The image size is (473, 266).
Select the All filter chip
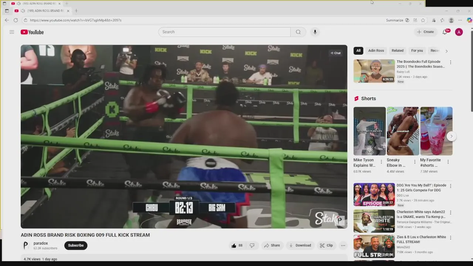pyautogui.click(x=358, y=51)
